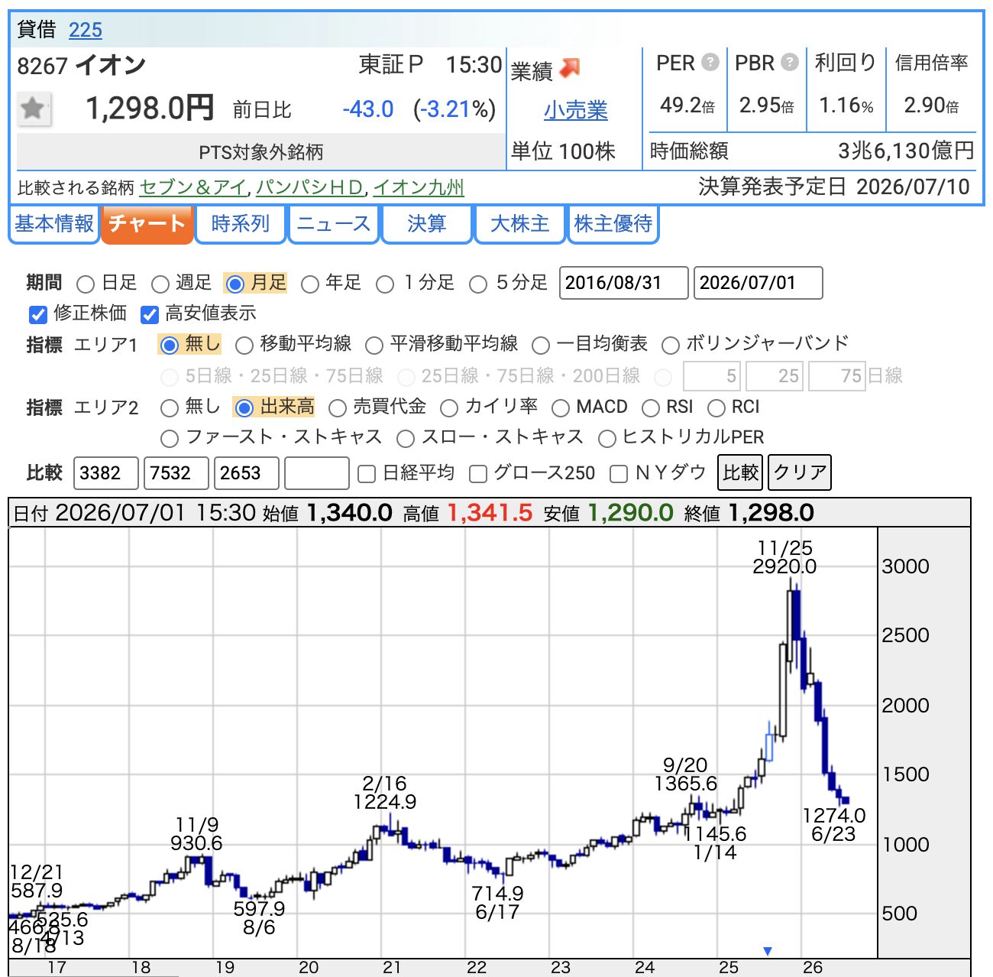The width and height of the screenshot is (993, 977).
Task: Click the 11/25 2920.0 high label
Action: click(784, 557)
